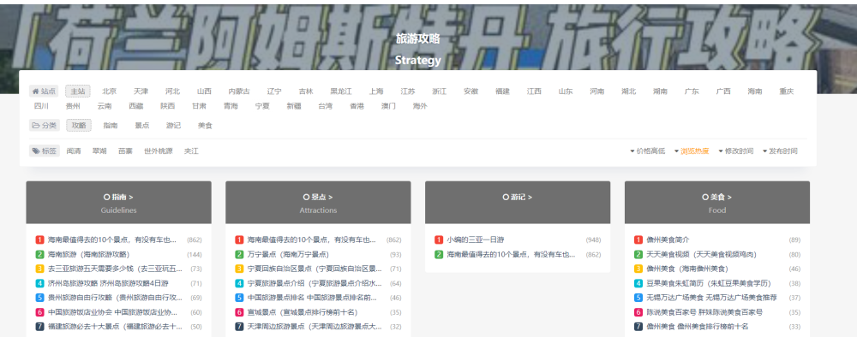Sort by 价格高低
This screenshot has height=337, width=857.
[x=648, y=151]
